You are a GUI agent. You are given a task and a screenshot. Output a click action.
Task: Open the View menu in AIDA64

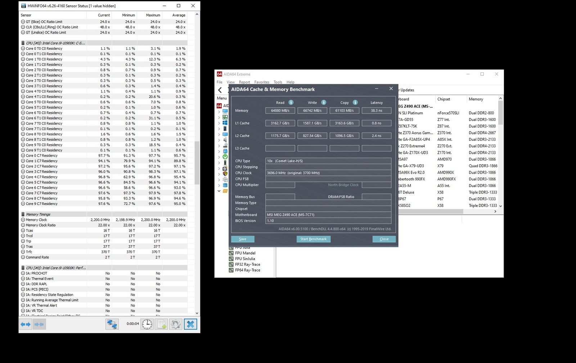pos(231,82)
